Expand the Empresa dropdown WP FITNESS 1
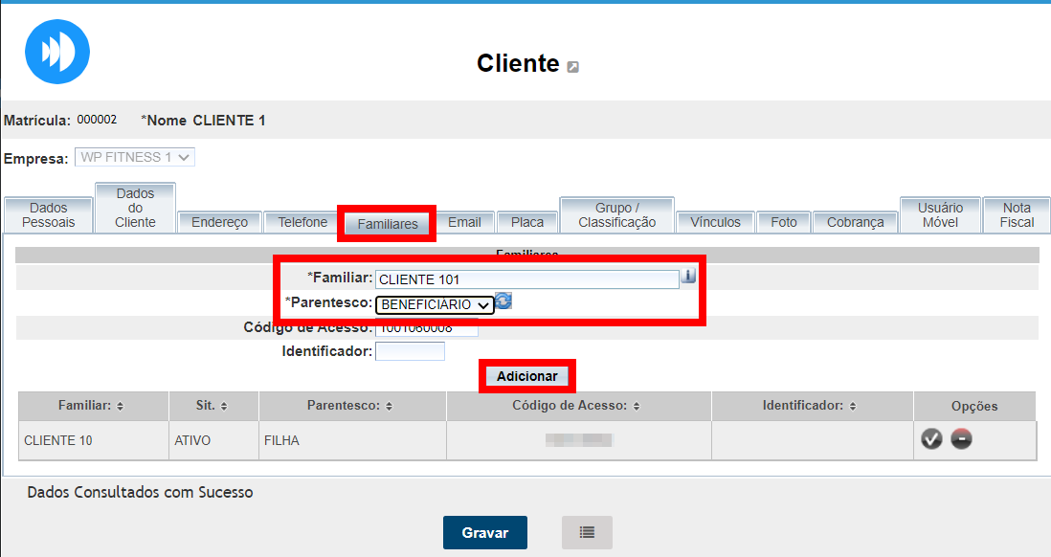 click(x=135, y=157)
